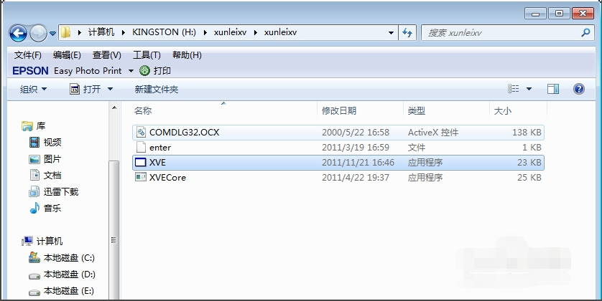This screenshot has width=602, height=301.
Task: Open 图片 library in the sidebar
Action: tap(45, 159)
